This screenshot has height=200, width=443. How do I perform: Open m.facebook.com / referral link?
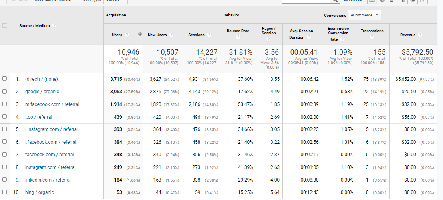[52, 104]
